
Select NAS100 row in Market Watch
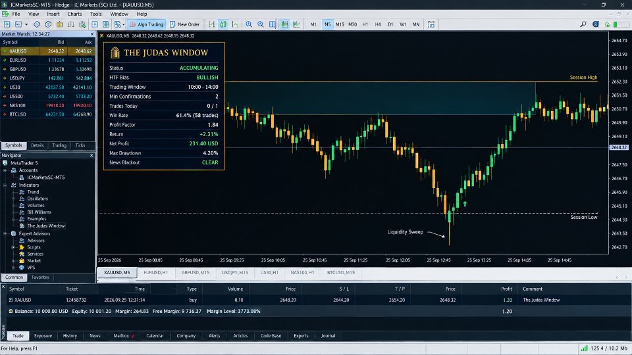(48, 105)
